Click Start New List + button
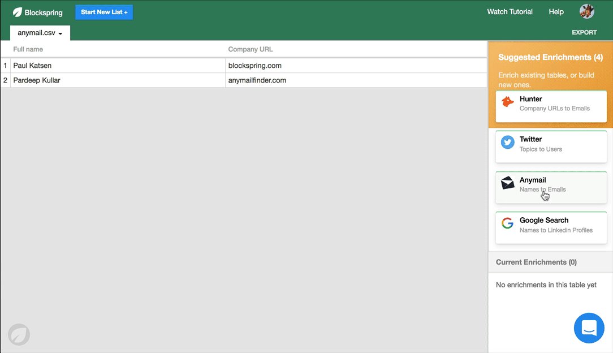The width and height of the screenshot is (613, 353). coord(104,12)
